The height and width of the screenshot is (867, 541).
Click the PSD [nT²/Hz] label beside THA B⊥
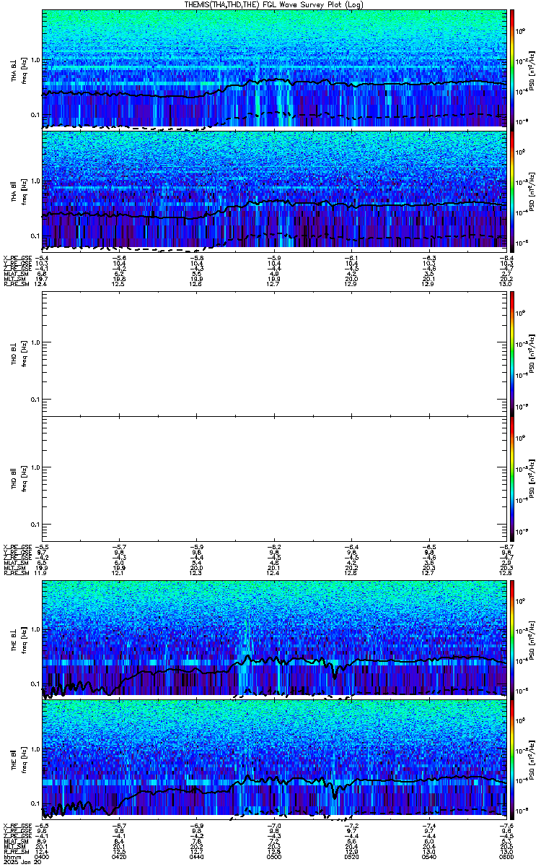534,69
